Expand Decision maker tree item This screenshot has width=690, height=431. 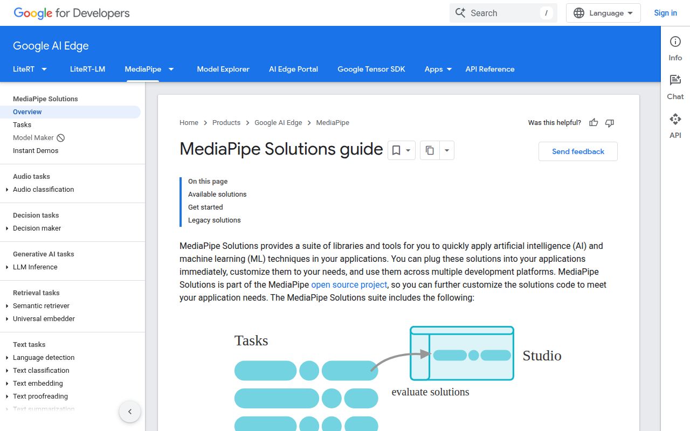pos(7,228)
